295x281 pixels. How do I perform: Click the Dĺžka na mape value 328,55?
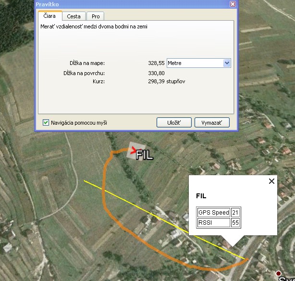click(156, 63)
